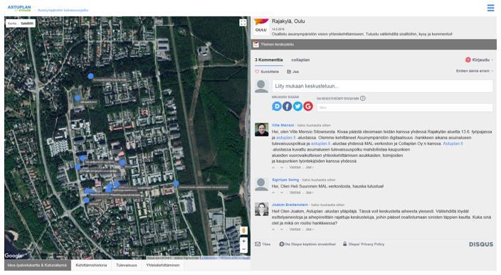The height and width of the screenshot is (275, 501).
Task: Click the Liity mukaan keskusteluun field
Action: pos(382,86)
